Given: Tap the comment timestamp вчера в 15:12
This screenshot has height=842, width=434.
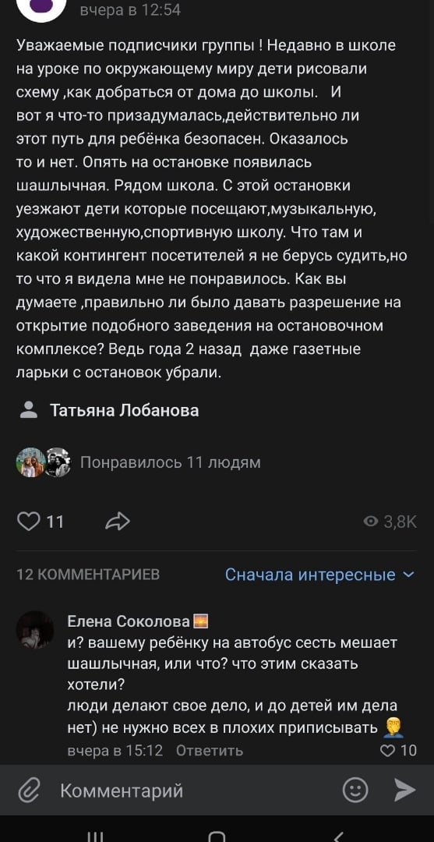Looking at the screenshot, I should pos(115,750).
